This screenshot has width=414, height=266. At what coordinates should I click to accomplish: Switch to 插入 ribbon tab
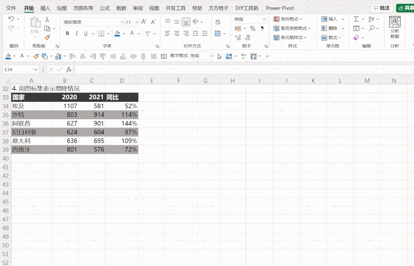coord(45,8)
